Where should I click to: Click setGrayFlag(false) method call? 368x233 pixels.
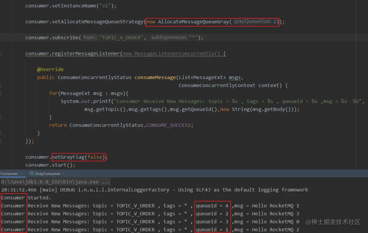coord(79,157)
